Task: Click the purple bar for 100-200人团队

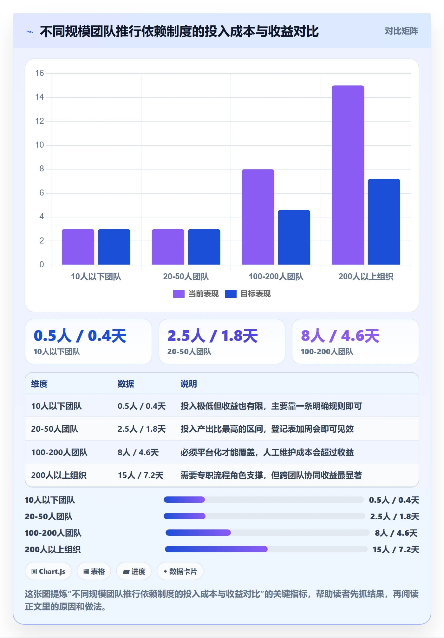Action: point(258,217)
